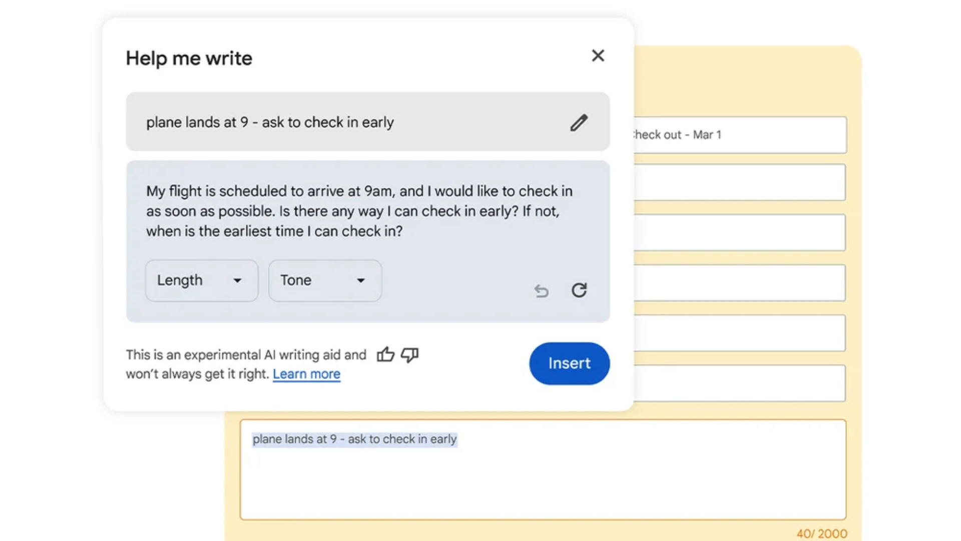Image resolution: width=961 pixels, height=541 pixels.
Task: Give thumbs up feedback
Action: (385, 355)
